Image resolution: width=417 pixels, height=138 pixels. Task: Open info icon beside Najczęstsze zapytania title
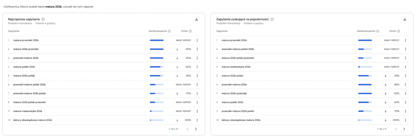pos(43,19)
